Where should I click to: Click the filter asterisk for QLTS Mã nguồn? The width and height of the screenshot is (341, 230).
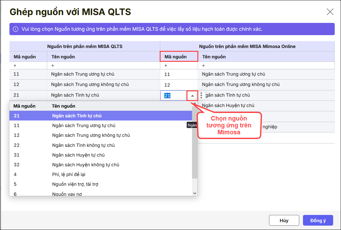(15, 66)
